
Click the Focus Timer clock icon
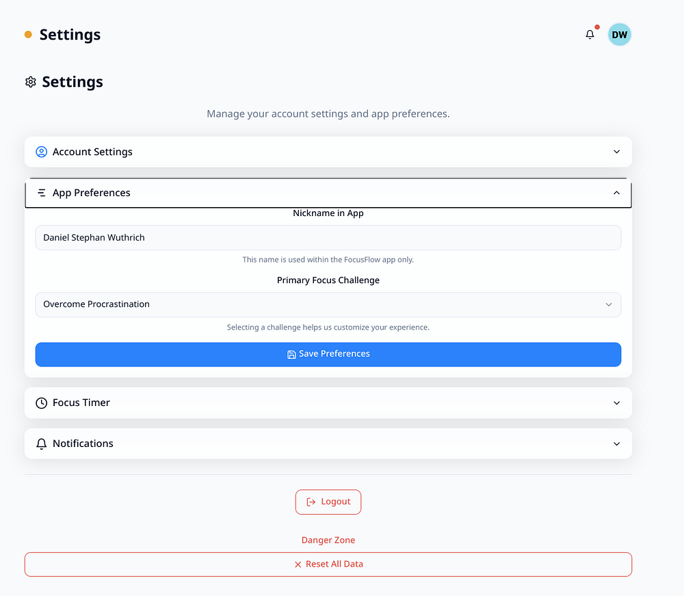(x=42, y=403)
